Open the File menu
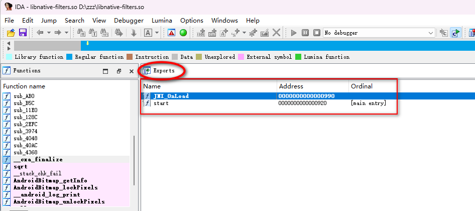Viewport: 475px width, 211px height. [10, 20]
